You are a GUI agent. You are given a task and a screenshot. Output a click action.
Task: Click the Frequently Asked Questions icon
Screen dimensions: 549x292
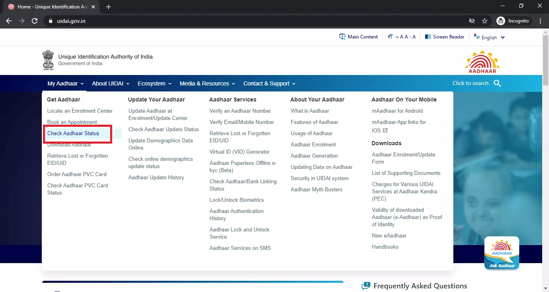pos(366,286)
